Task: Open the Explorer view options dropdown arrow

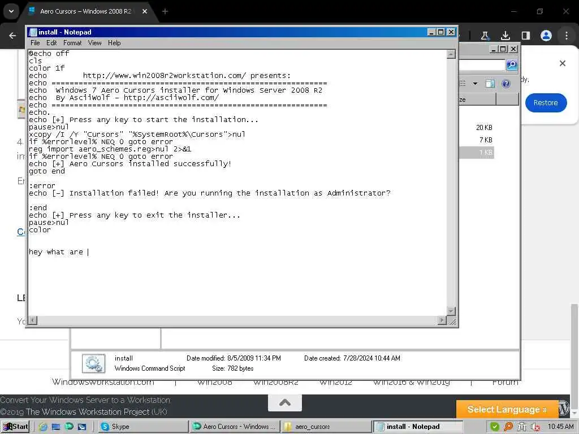Action: point(475,84)
